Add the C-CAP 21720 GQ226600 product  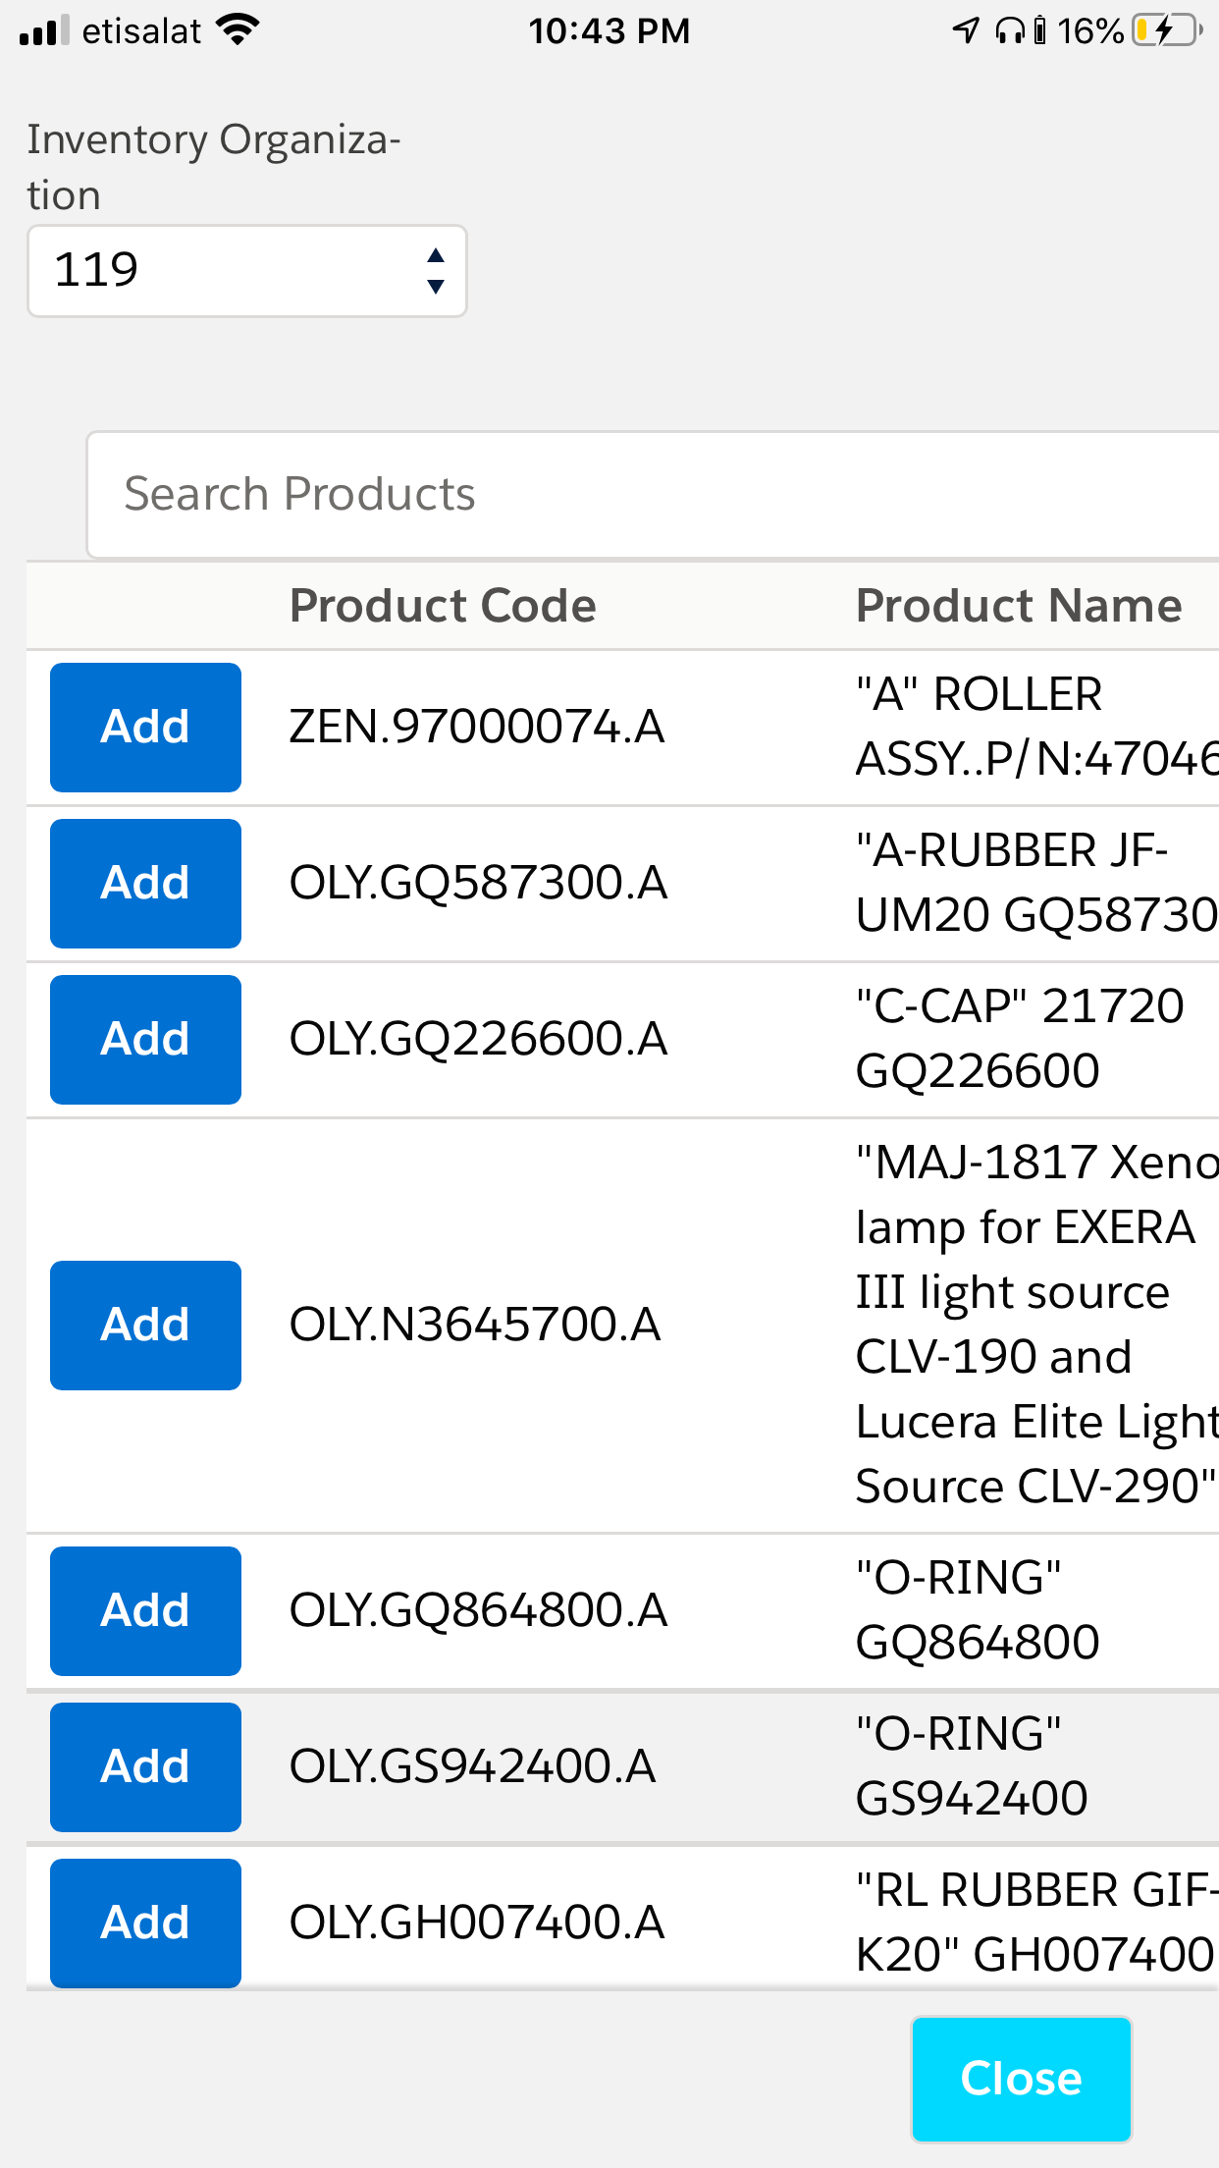tap(145, 1040)
